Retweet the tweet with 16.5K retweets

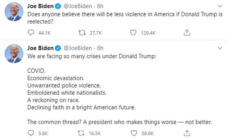coord(81,133)
